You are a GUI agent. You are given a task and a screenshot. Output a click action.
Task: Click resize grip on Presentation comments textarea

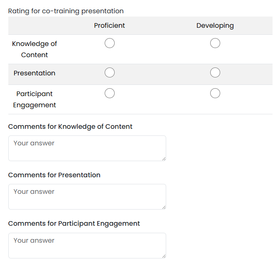tap(164, 208)
